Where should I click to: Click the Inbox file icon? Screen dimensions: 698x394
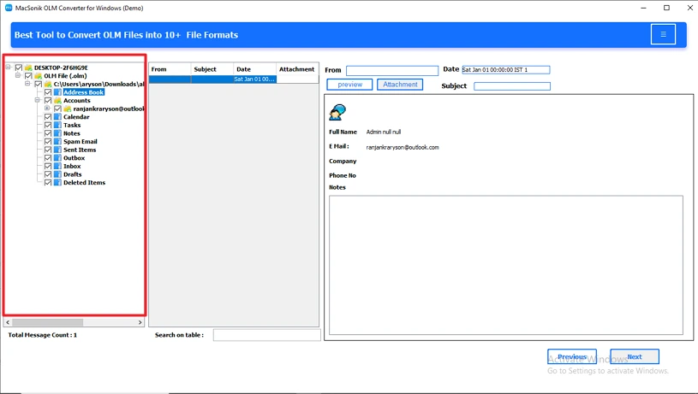point(57,166)
